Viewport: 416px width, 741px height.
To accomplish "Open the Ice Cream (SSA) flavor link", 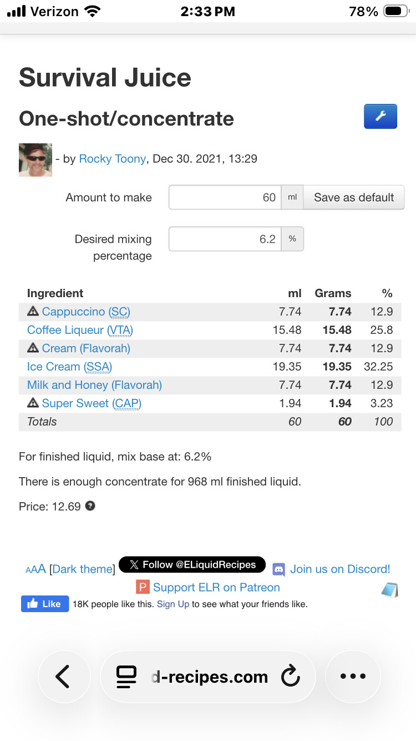I will pos(69,367).
